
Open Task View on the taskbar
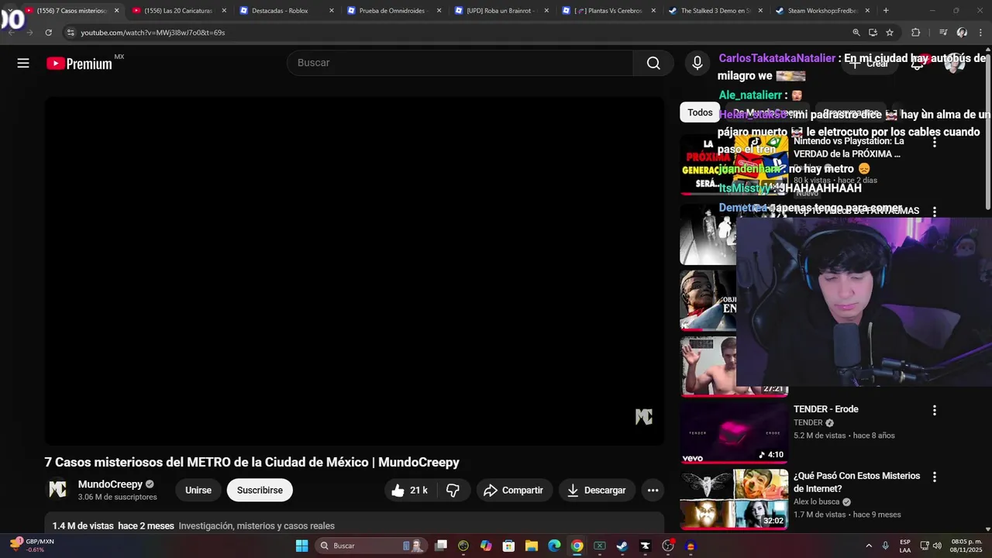tap(441, 546)
